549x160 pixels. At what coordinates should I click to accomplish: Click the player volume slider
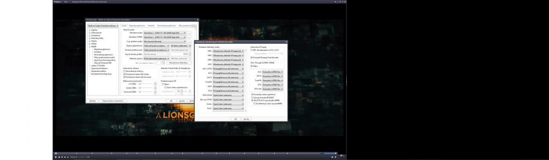pyautogui.click(x=330, y=153)
